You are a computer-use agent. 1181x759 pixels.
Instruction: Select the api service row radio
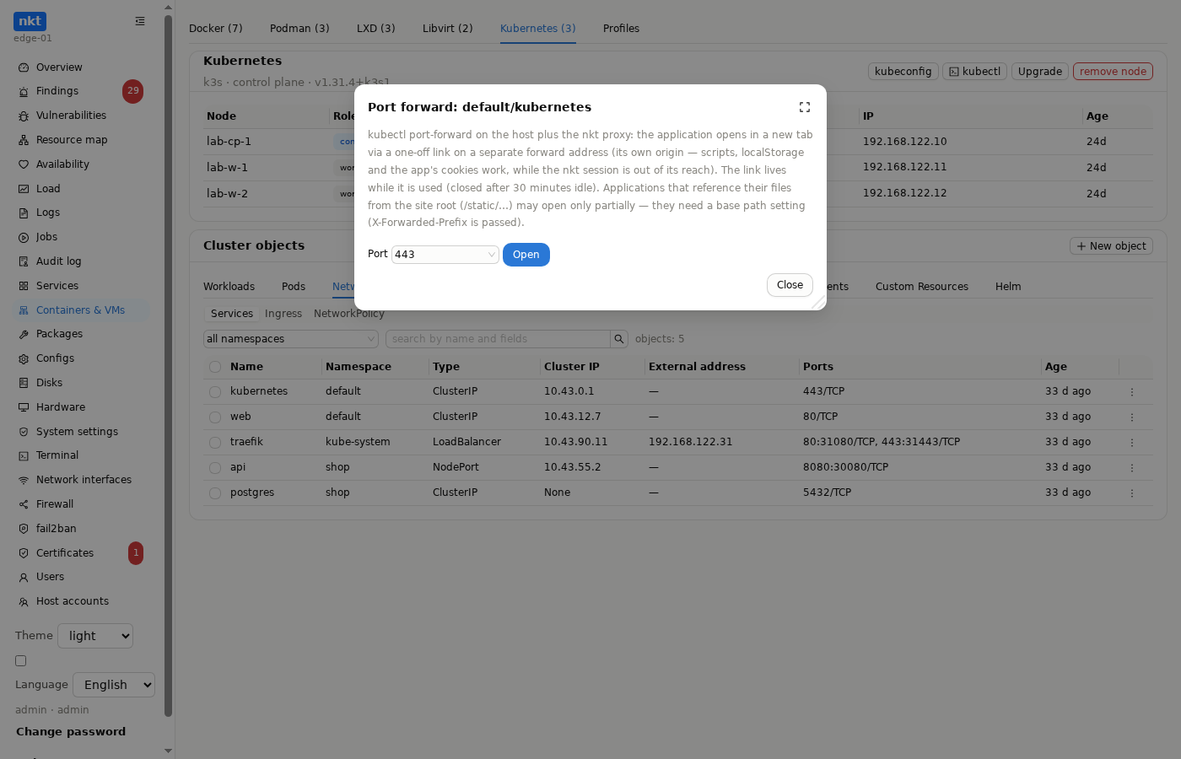215,468
